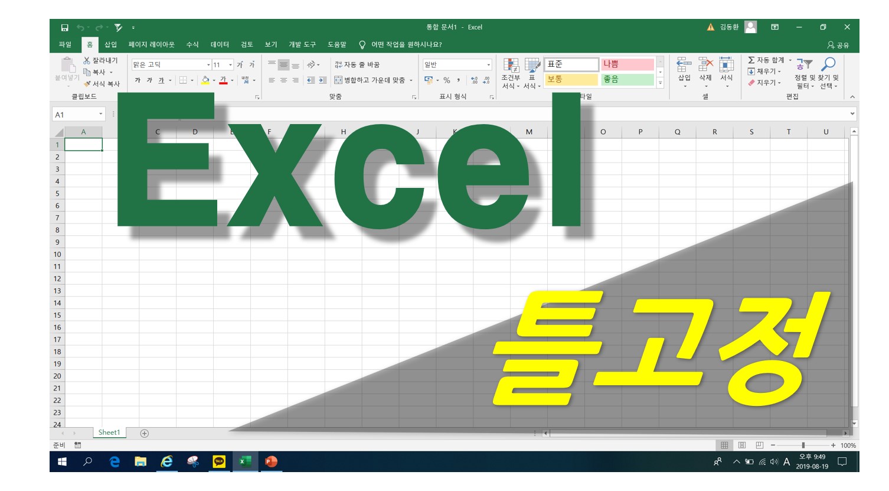This screenshot has height=491, width=889.
Task: Switch to the 삽입 tab
Action: coord(111,44)
